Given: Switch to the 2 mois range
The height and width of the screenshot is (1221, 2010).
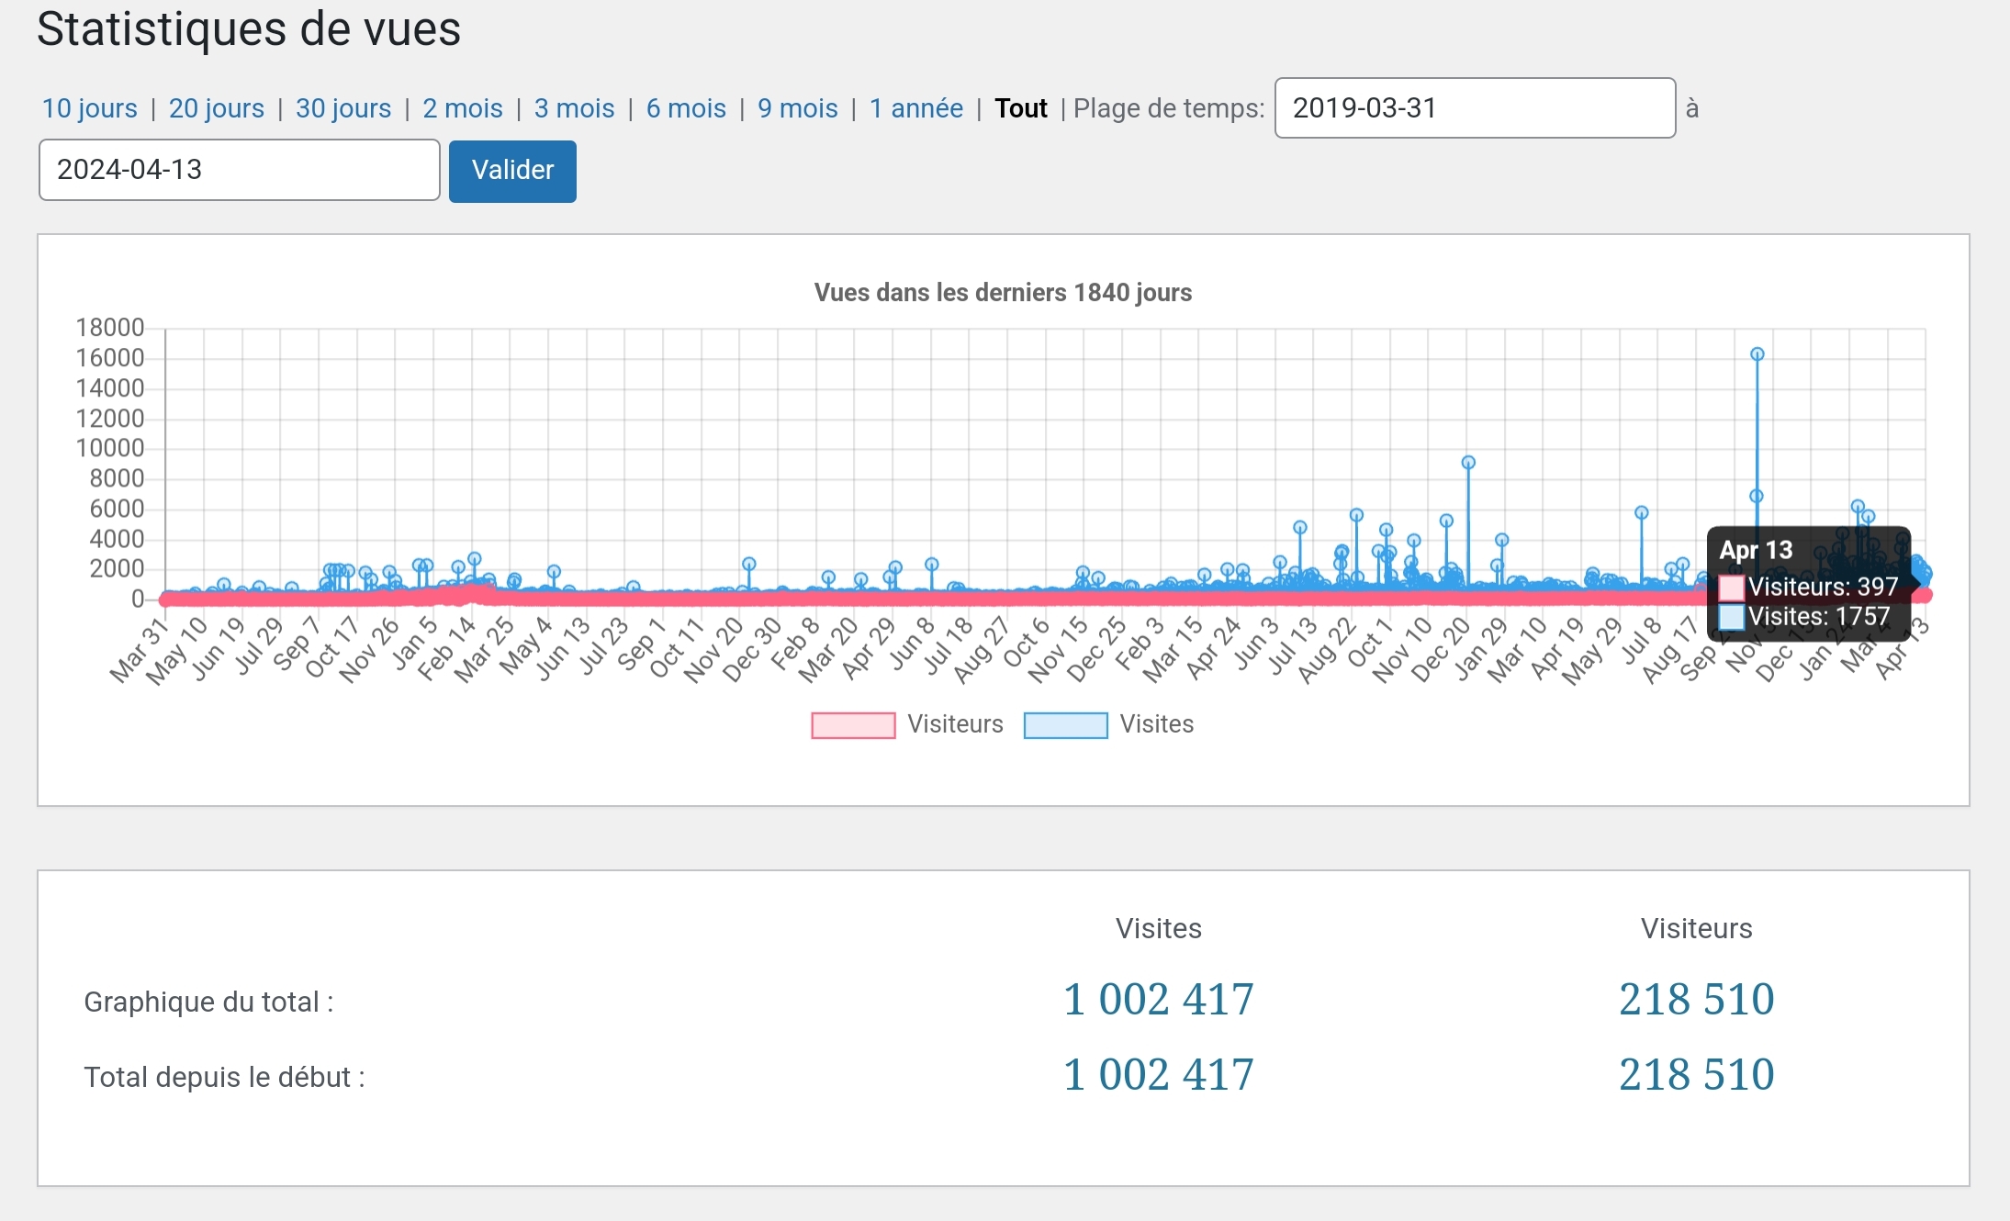Looking at the screenshot, I should point(463,108).
